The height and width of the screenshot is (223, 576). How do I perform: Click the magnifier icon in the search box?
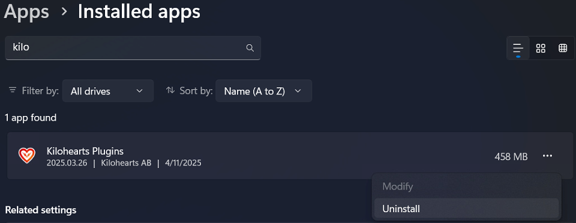click(250, 48)
